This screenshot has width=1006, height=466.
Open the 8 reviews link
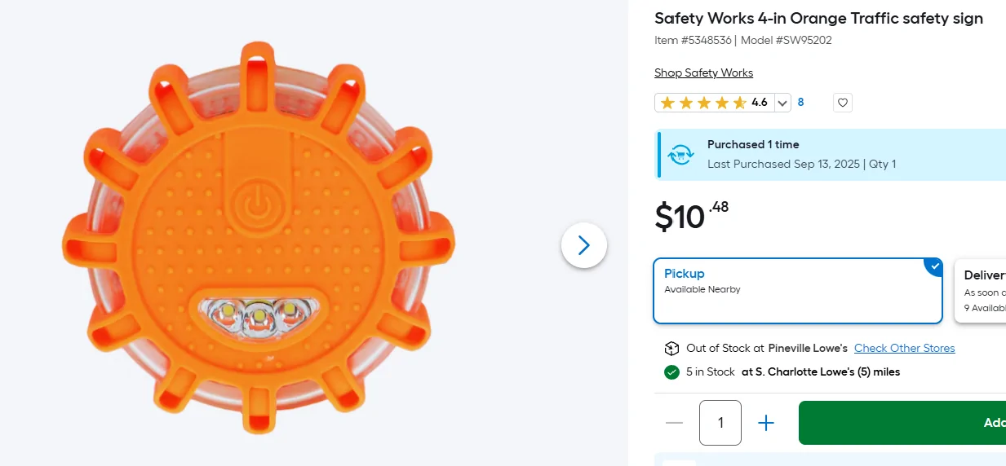800,103
